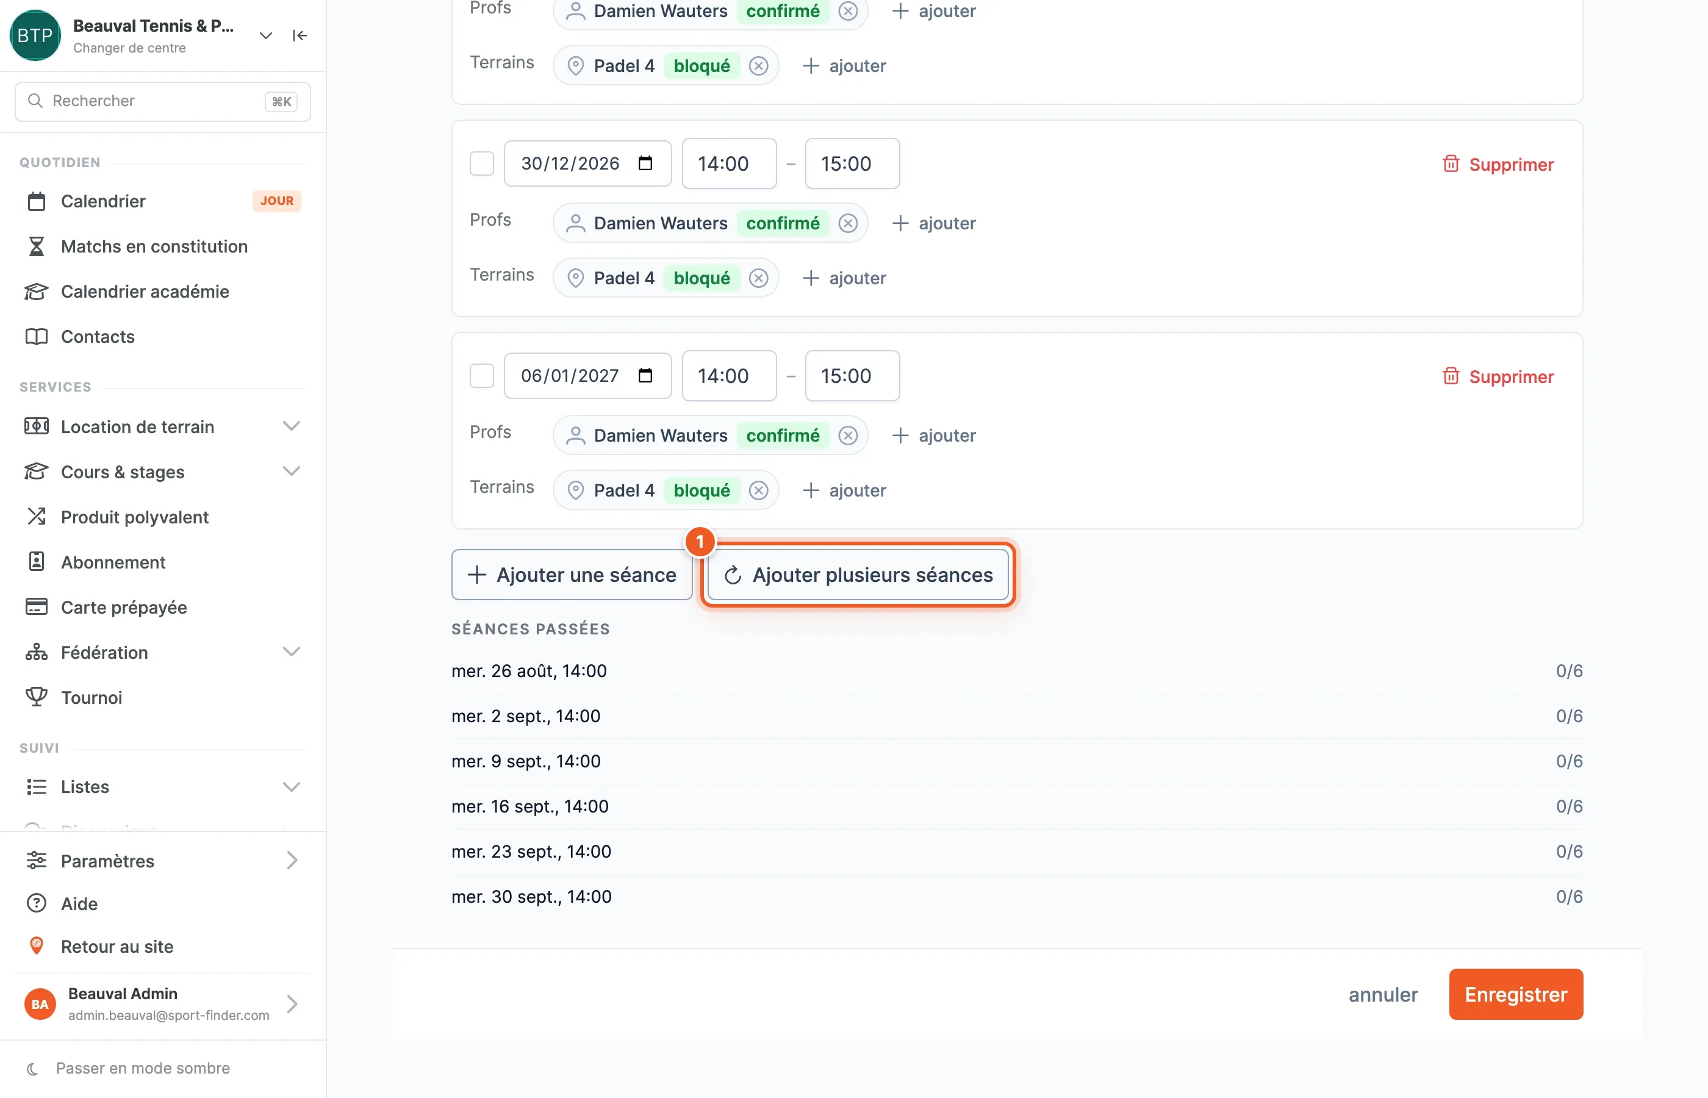
Task: Tick the checkbox for 06/01/2027 session
Action: pos(482,376)
